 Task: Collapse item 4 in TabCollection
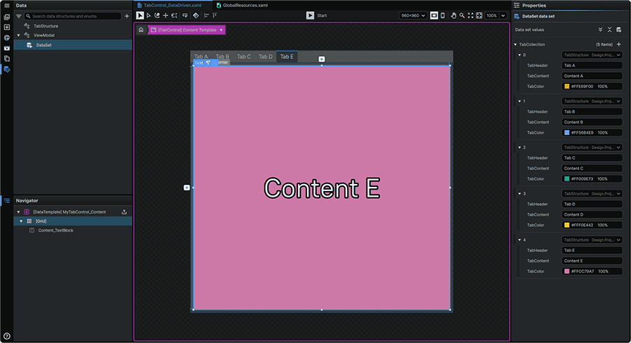pos(520,240)
